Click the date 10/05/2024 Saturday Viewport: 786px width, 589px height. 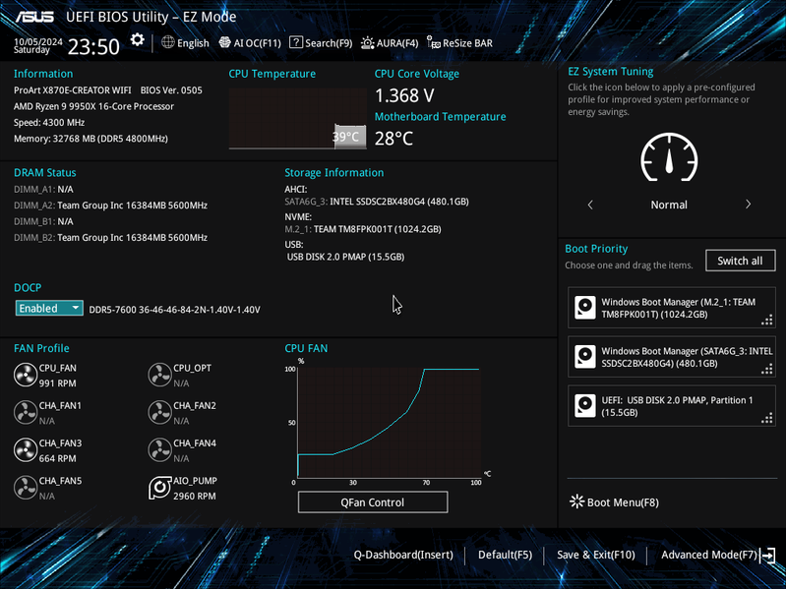38,45
